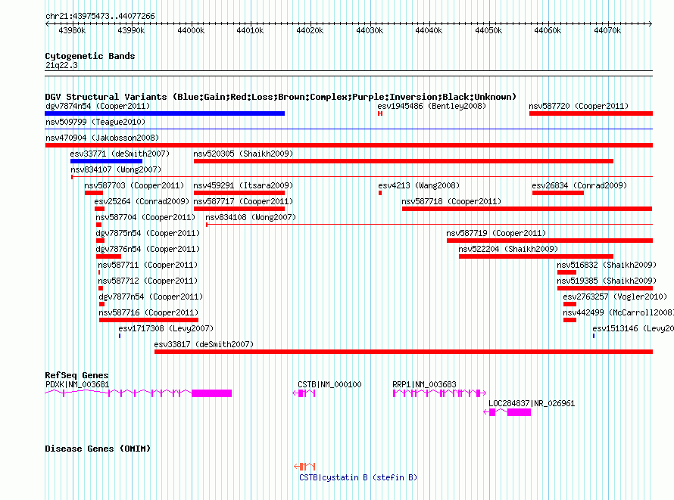This screenshot has width=674, height=500.
Task: Select nsv587703 (Cooper2011) variant
Action: pos(134,185)
